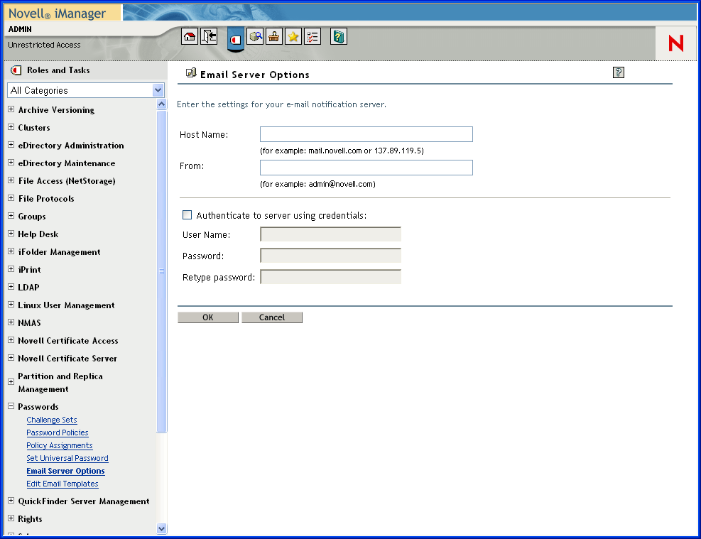Expand the Novell Certificate Server category
This screenshot has width=701, height=539.
click(x=11, y=358)
